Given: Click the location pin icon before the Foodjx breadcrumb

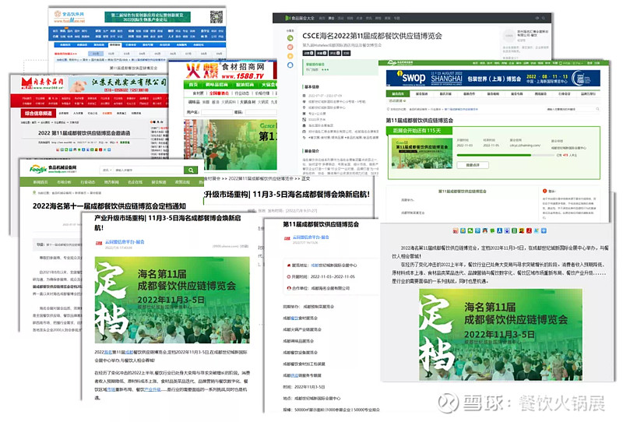Looking at the screenshot, I should point(34,193).
